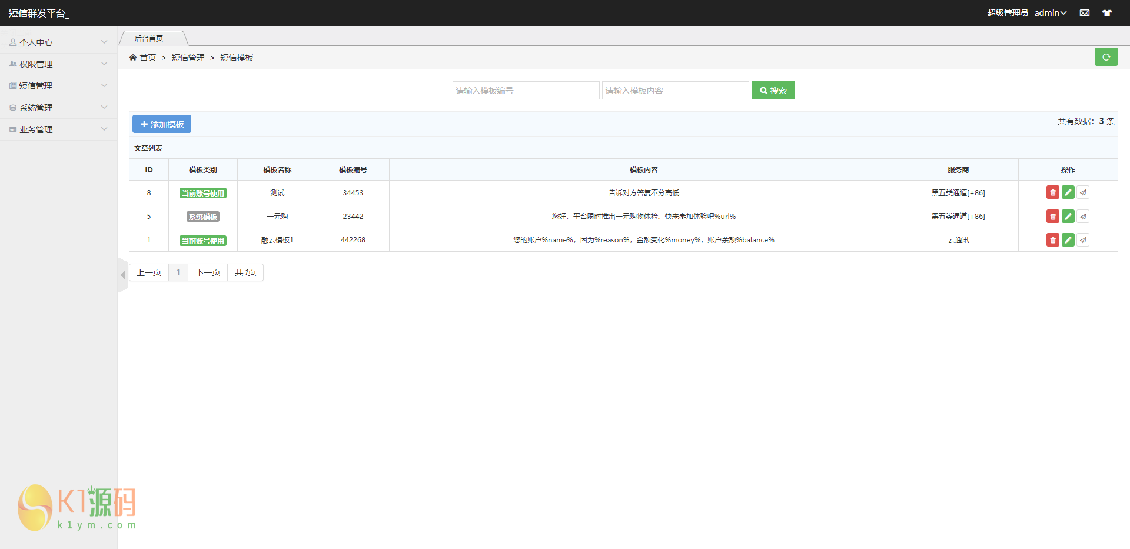Switch to the 后台首页 tab
This screenshot has width=1130, height=549.
tap(149, 39)
